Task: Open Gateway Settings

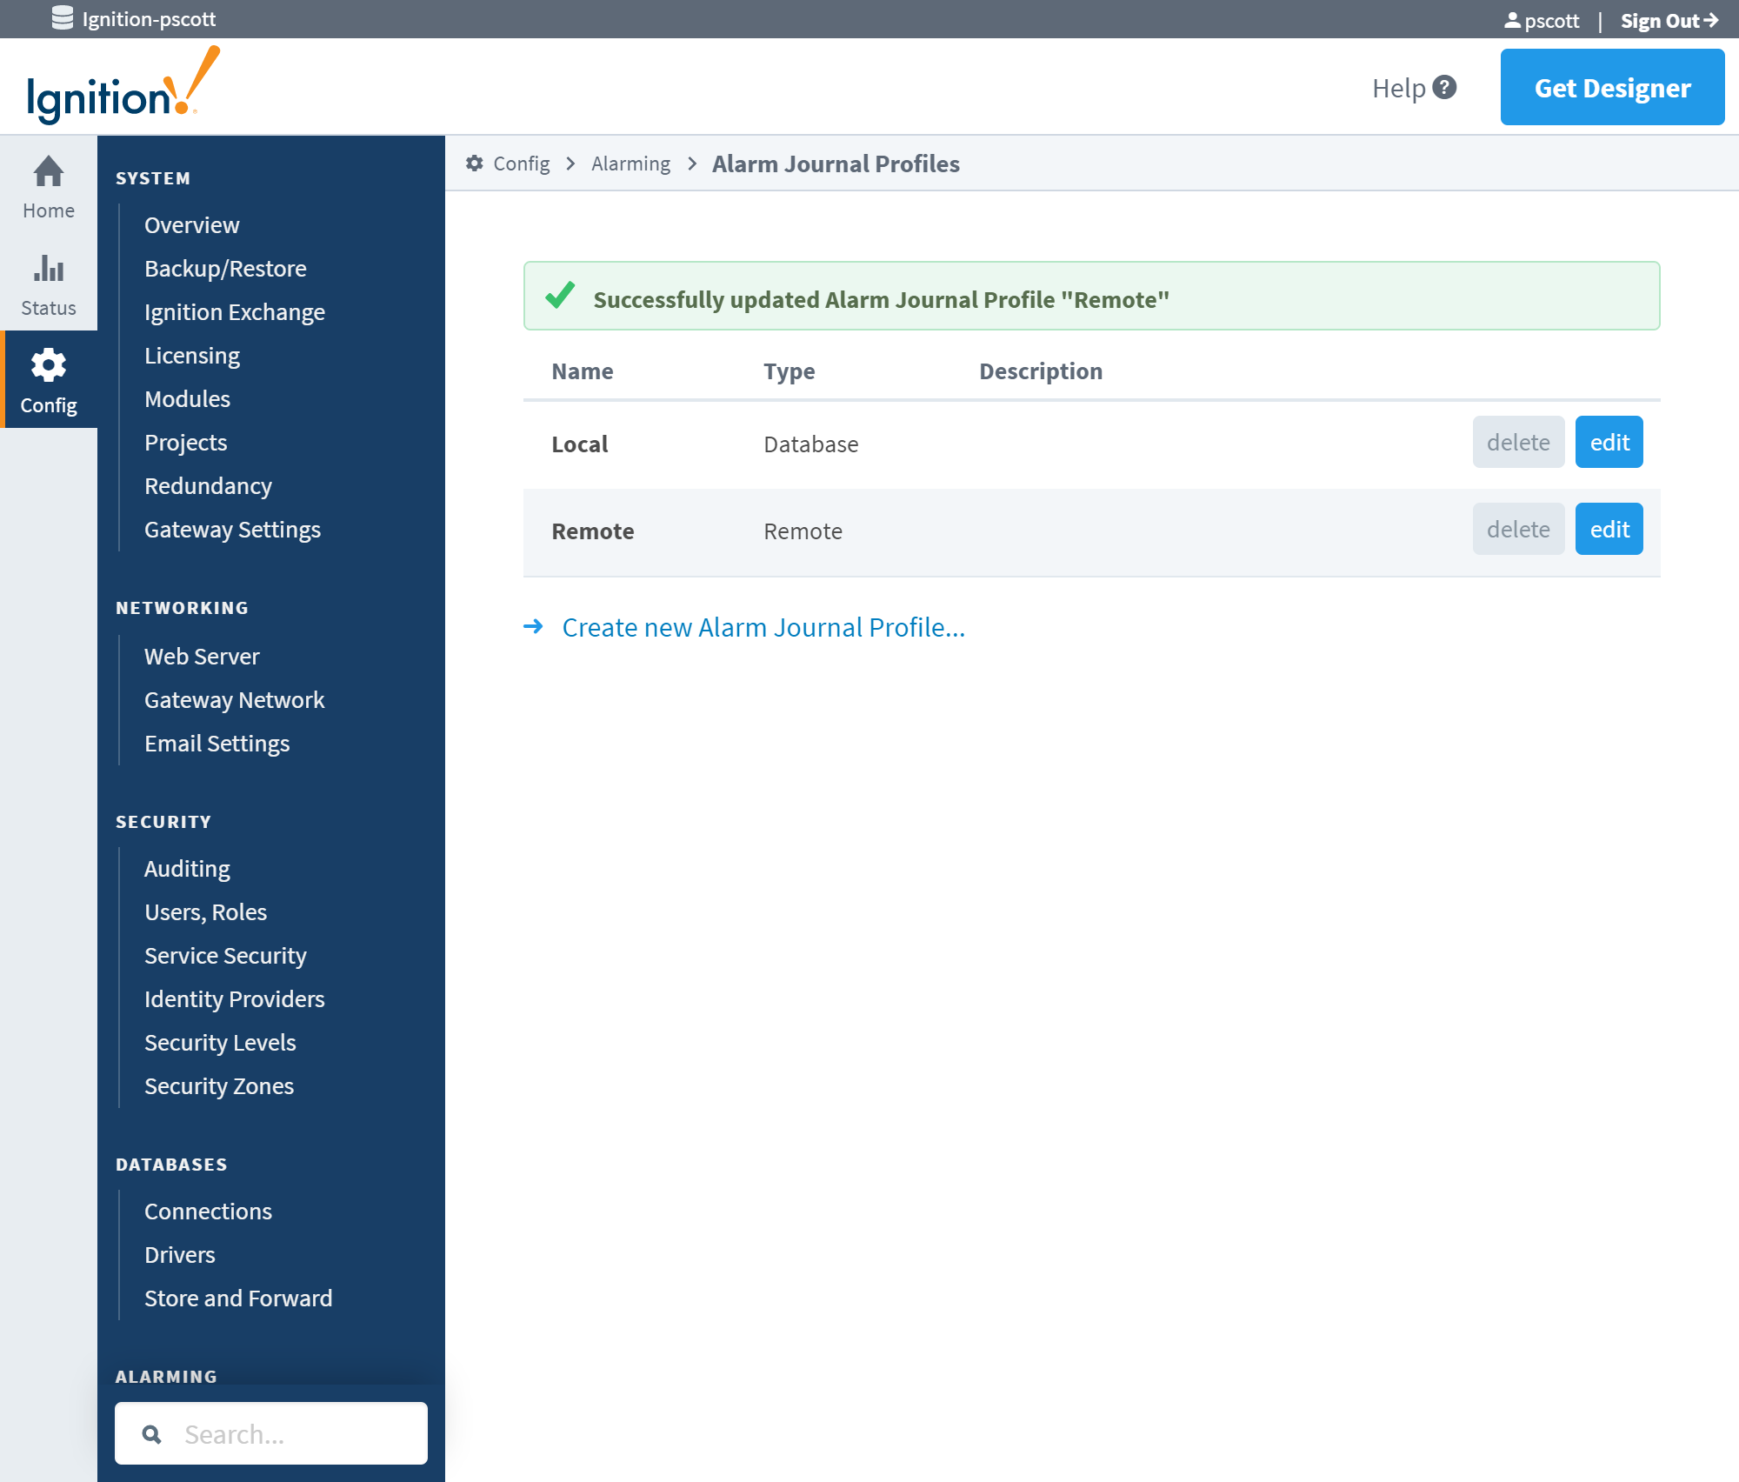Action: click(232, 530)
